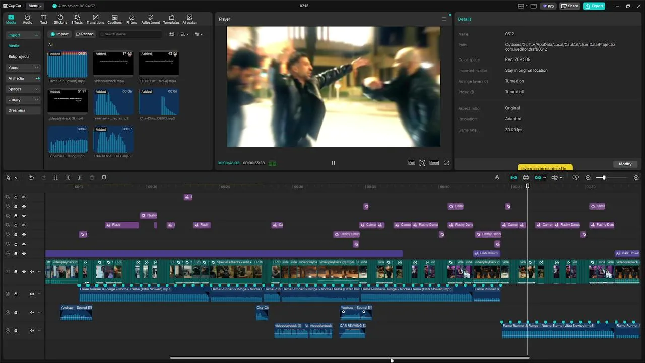Open the Menu dropdown

[35, 6]
